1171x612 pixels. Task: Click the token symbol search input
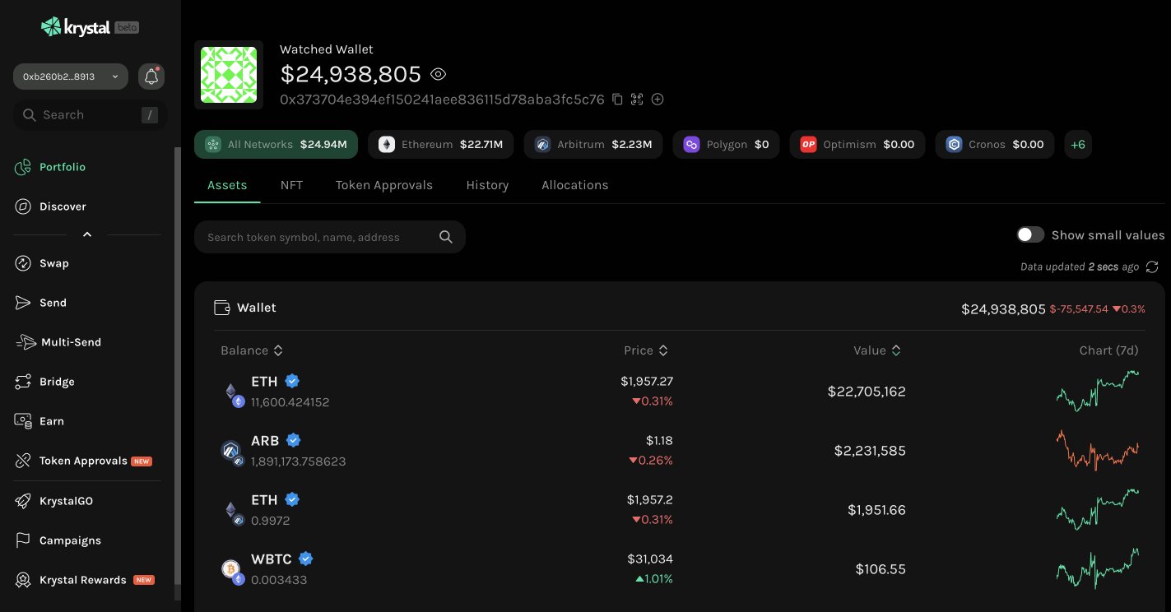[x=330, y=237]
